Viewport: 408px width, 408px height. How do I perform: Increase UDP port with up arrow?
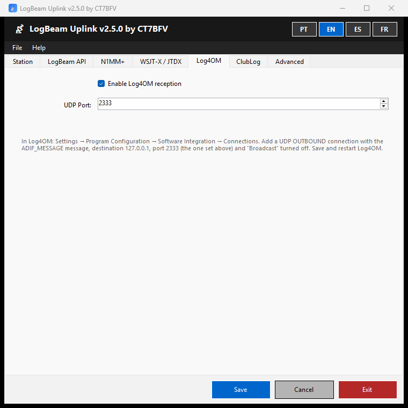(383, 101)
